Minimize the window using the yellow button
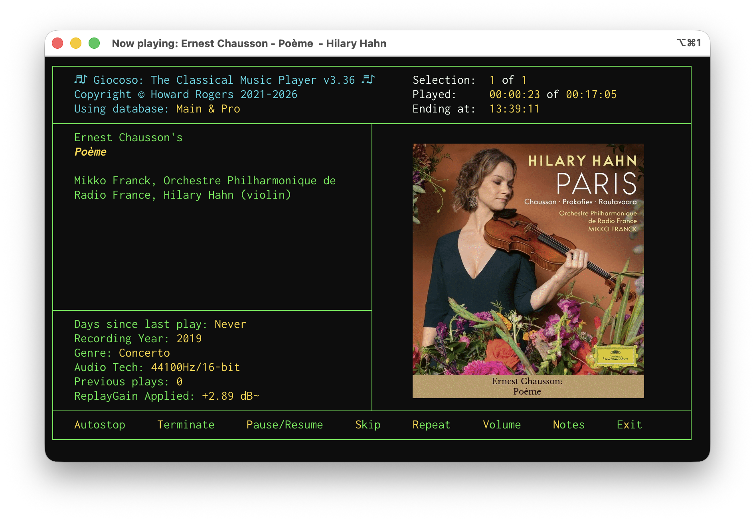 click(x=76, y=43)
